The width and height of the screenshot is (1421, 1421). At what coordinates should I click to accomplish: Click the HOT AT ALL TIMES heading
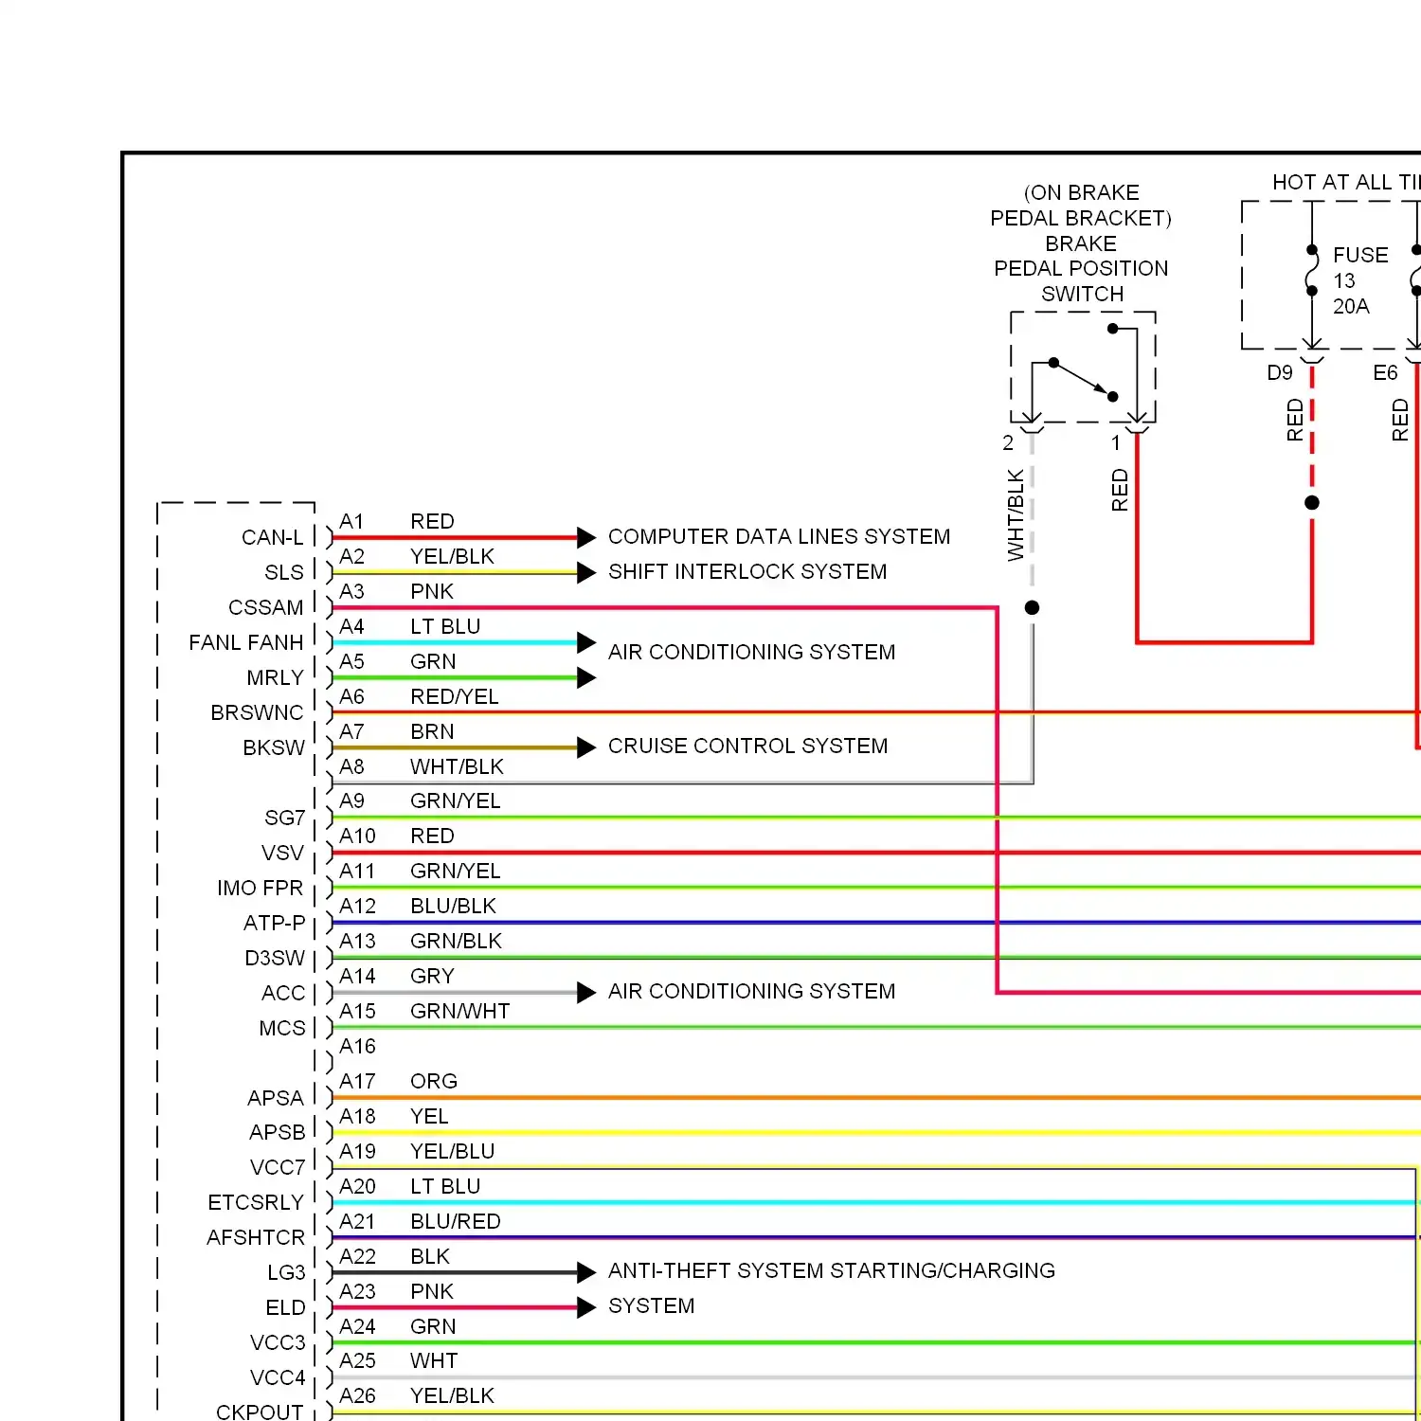point(1346,182)
